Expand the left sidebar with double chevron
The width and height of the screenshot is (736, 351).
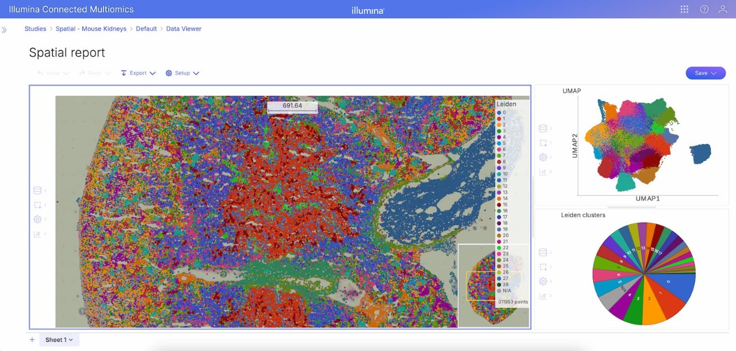(5, 29)
